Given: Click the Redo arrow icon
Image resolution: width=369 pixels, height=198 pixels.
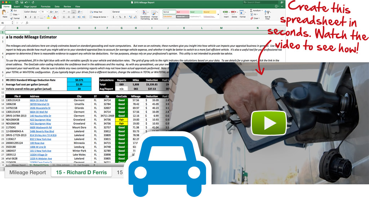Looking at the screenshot, I should coord(32,3).
